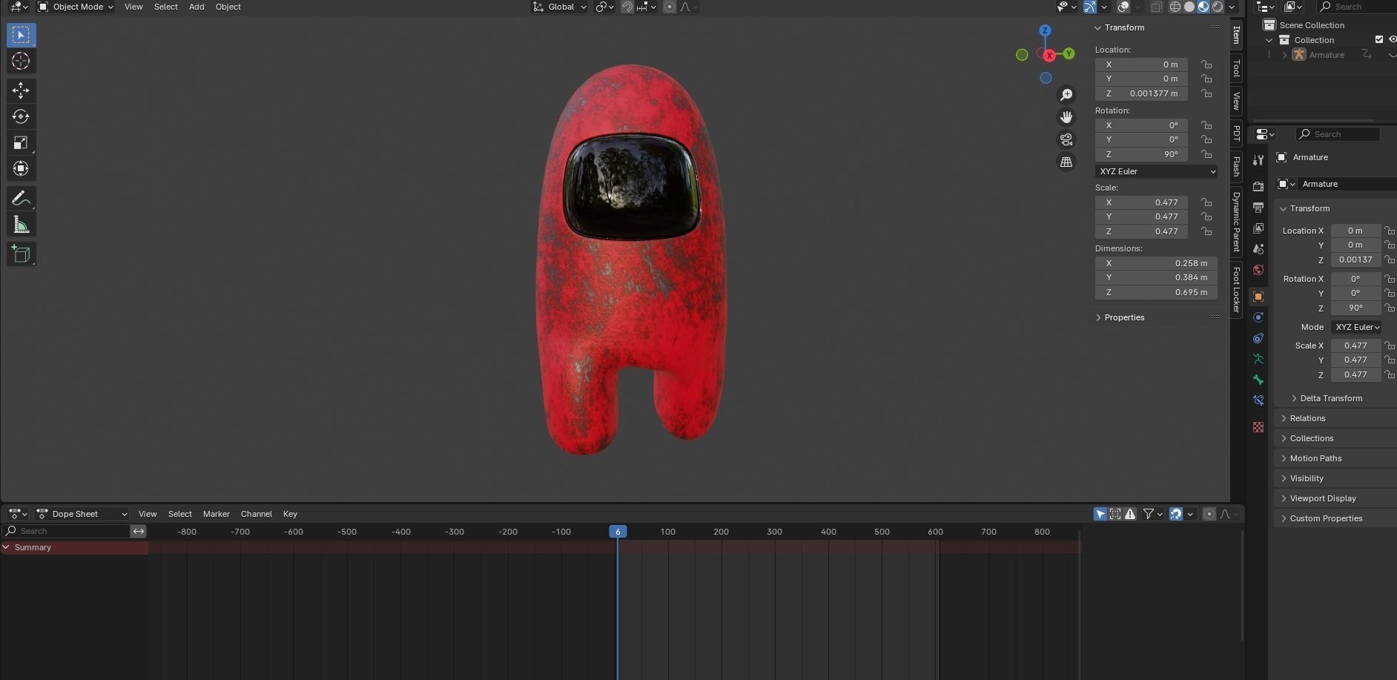Open the Dope Sheet Key menu
The image size is (1397, 680).
(290, 514)
